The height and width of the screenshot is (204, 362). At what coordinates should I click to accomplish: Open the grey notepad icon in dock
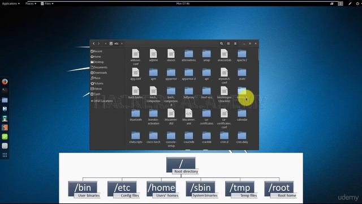coord(5,146)
